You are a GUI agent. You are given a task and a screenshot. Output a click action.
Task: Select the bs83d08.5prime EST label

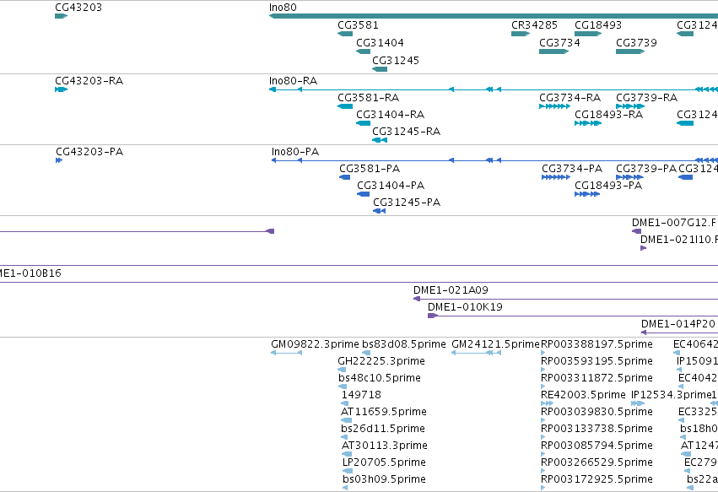(404, 344)
